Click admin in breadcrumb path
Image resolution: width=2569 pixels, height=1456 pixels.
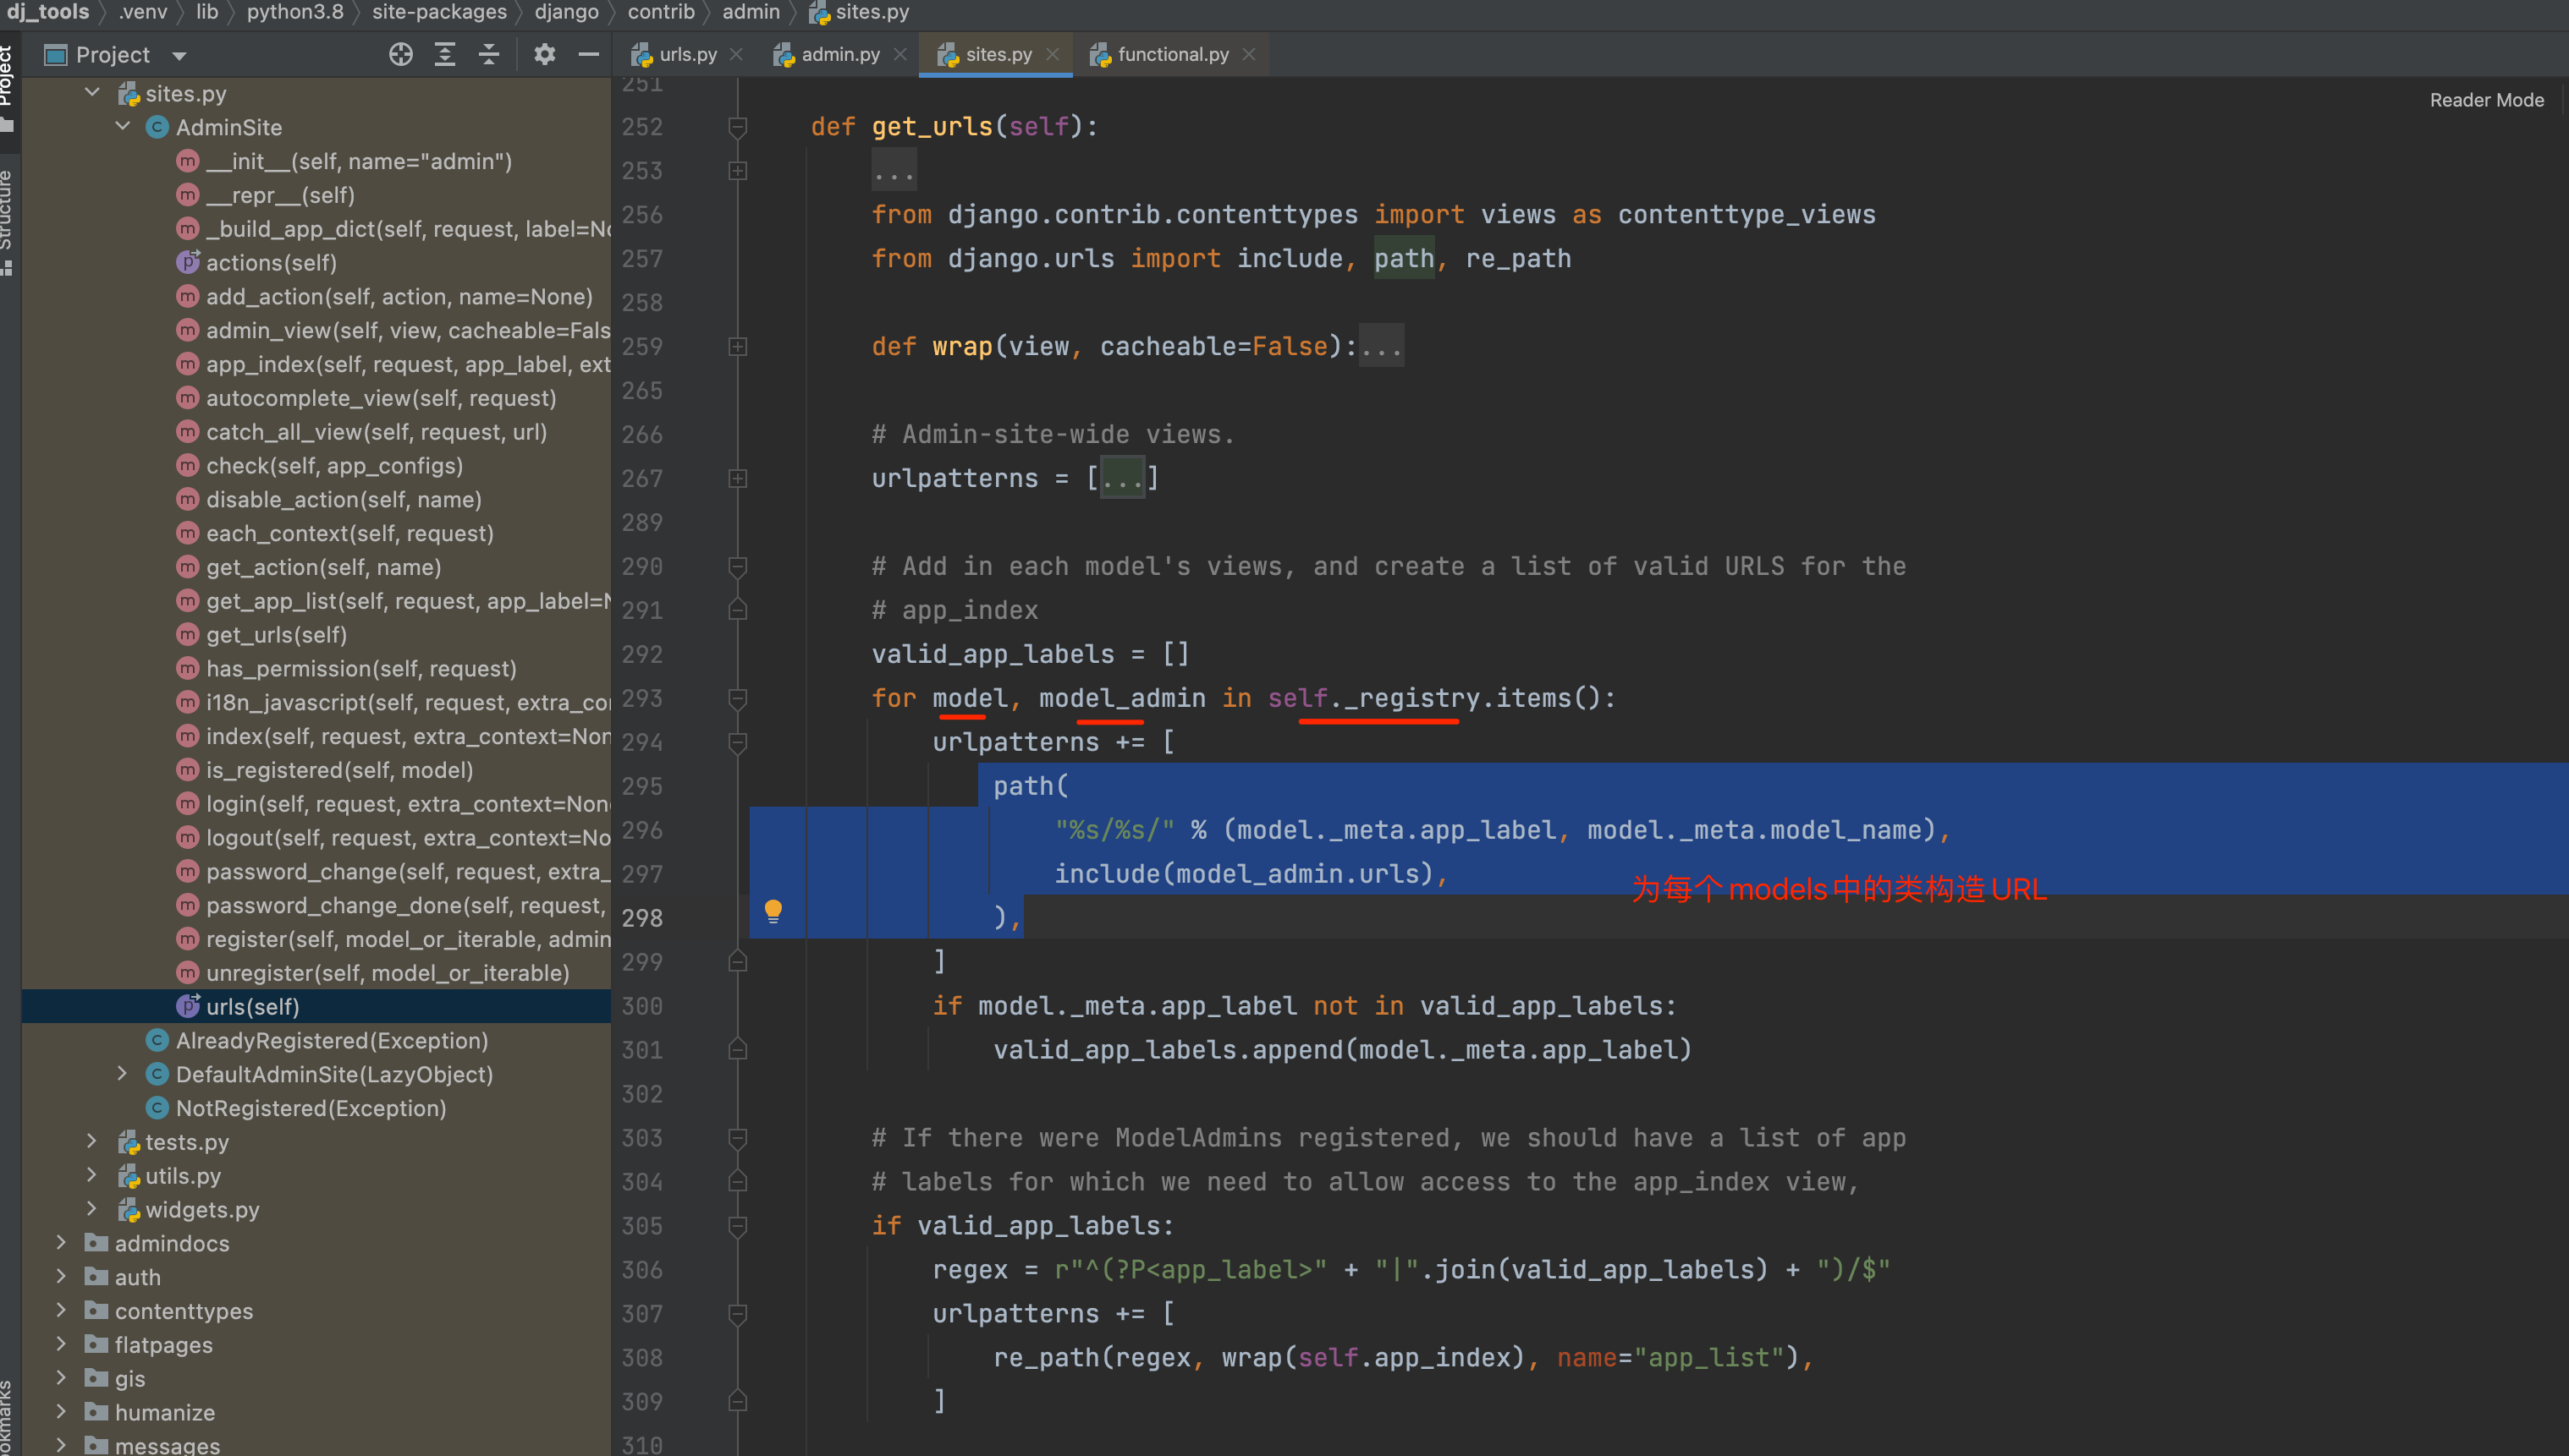[751, 12]
